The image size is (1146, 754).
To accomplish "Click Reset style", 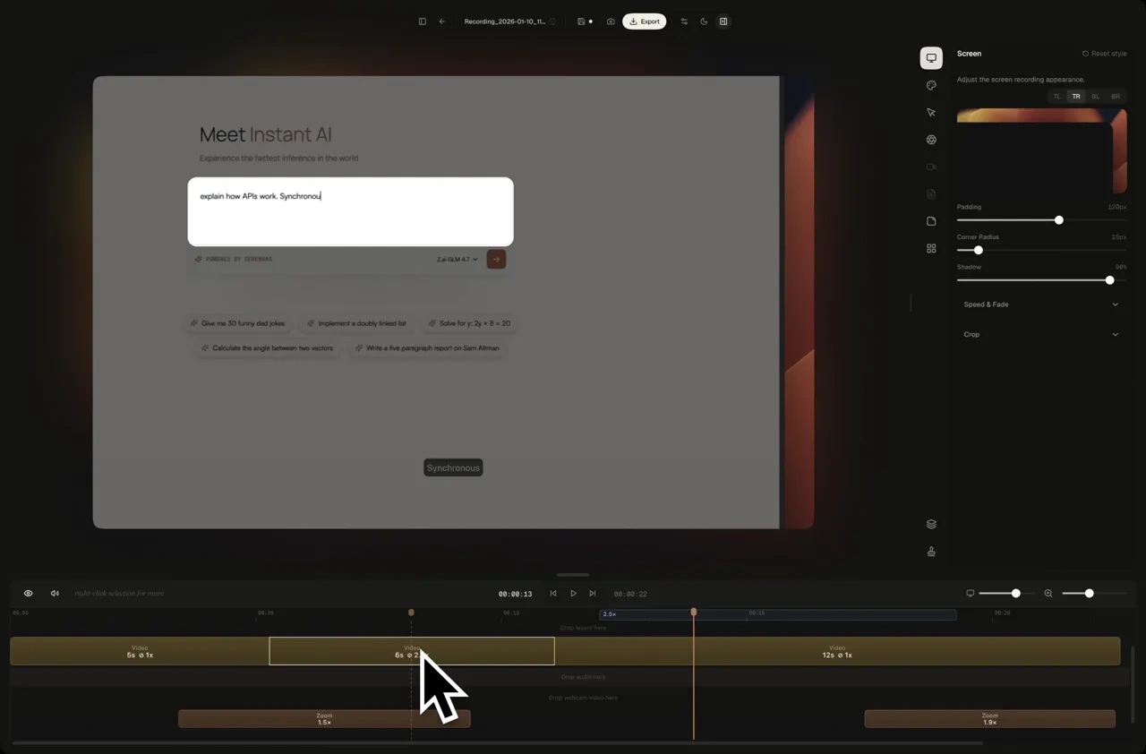I will pyautogui.click(x=1104, y=54).
